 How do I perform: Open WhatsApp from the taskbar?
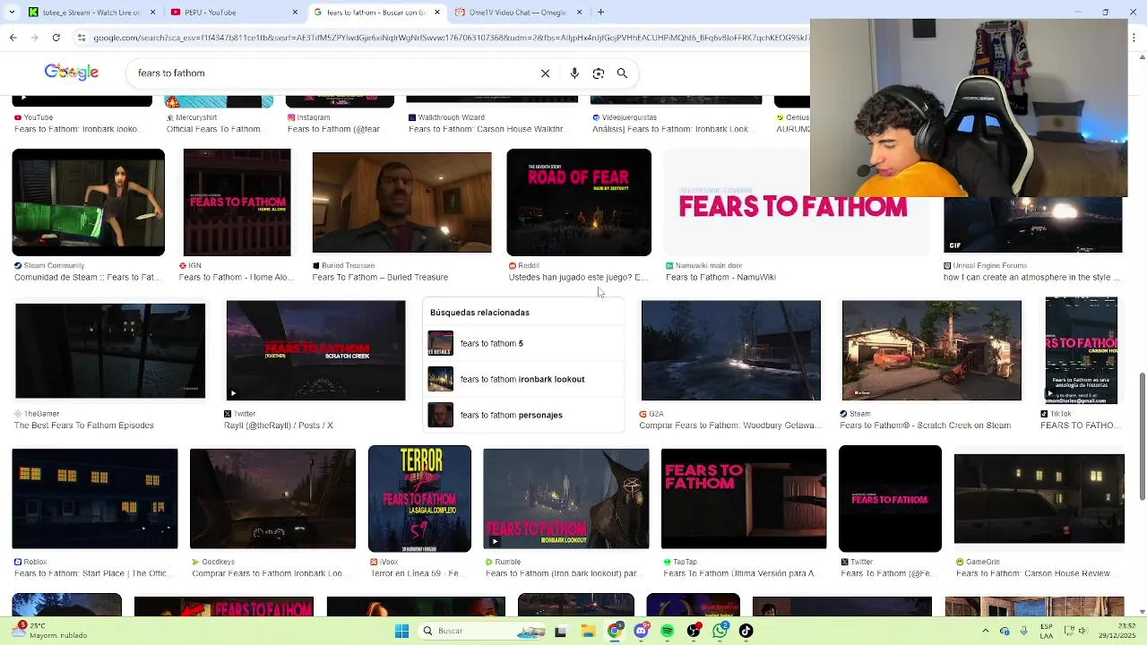click(720, 632)
